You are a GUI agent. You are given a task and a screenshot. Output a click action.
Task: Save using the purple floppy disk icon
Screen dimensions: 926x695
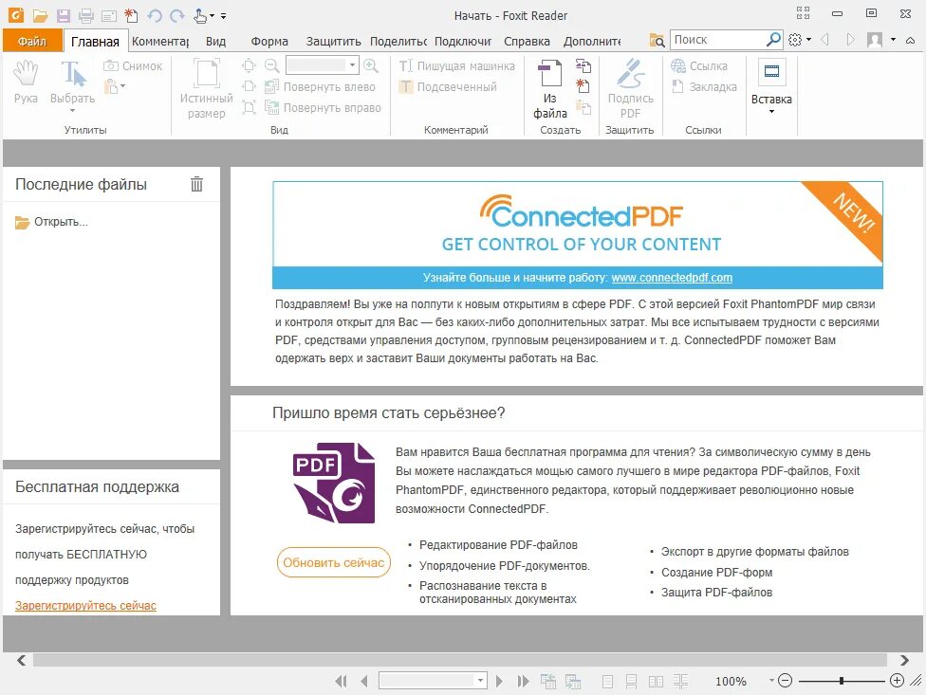63,16
